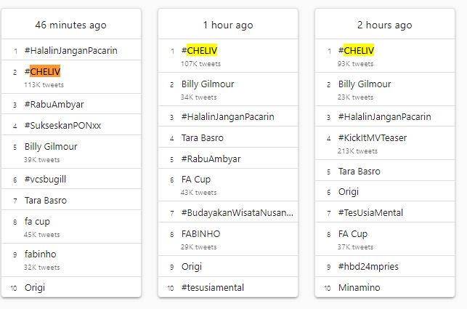Select Billy Gilmour with 34K tweets
Image resolution: width=467 pixels, height=309 pixels.
point(208,84)
